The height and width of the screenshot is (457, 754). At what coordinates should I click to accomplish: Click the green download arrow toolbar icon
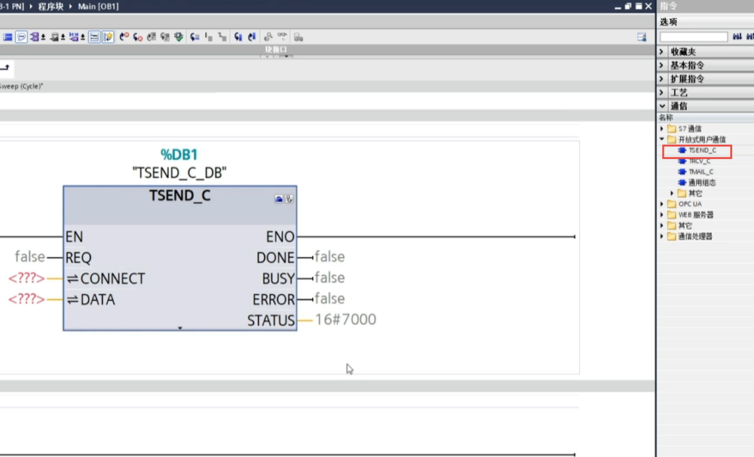[x=179, y=36]
